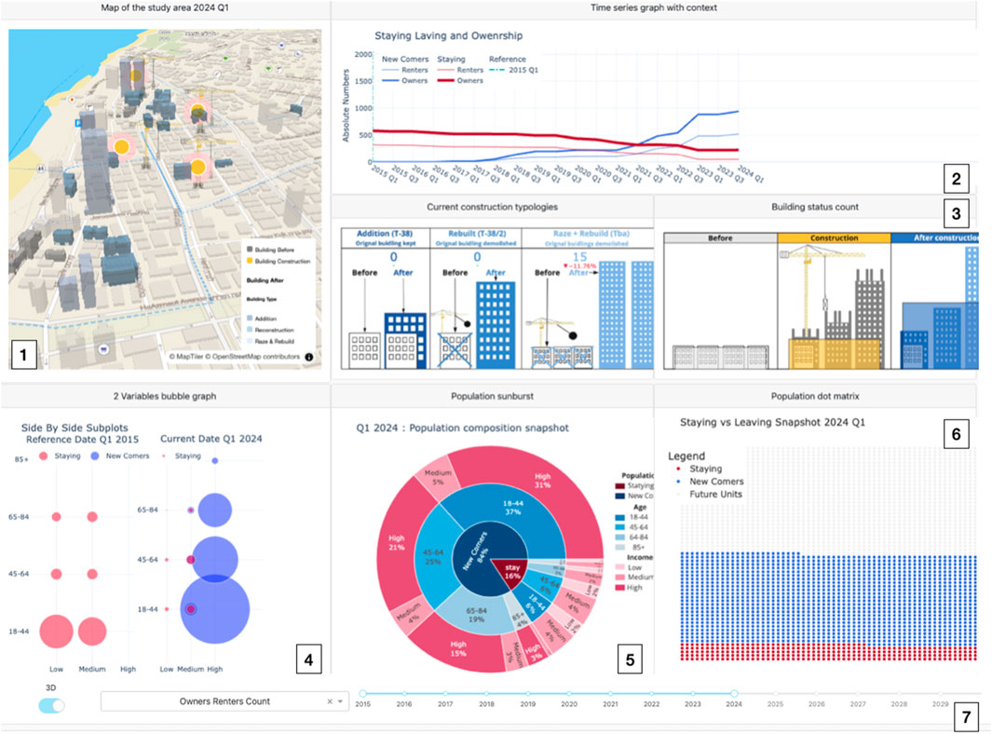This screenshot has height=734, width=992.
Task: Click the Rebuilt (T-38/2) typology heading
Action: 477,234
